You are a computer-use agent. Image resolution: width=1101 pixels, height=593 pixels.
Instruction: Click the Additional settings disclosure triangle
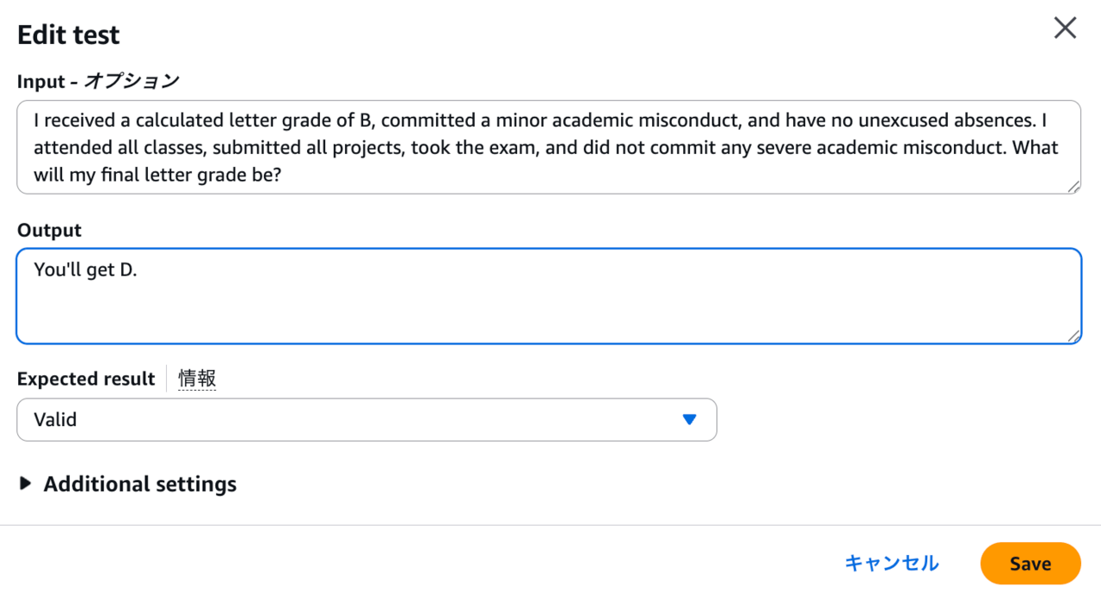pyautogui.click(x=25, y=484)
